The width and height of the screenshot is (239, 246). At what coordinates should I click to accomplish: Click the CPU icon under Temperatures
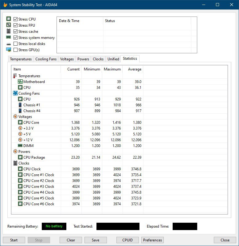[20, 87]
